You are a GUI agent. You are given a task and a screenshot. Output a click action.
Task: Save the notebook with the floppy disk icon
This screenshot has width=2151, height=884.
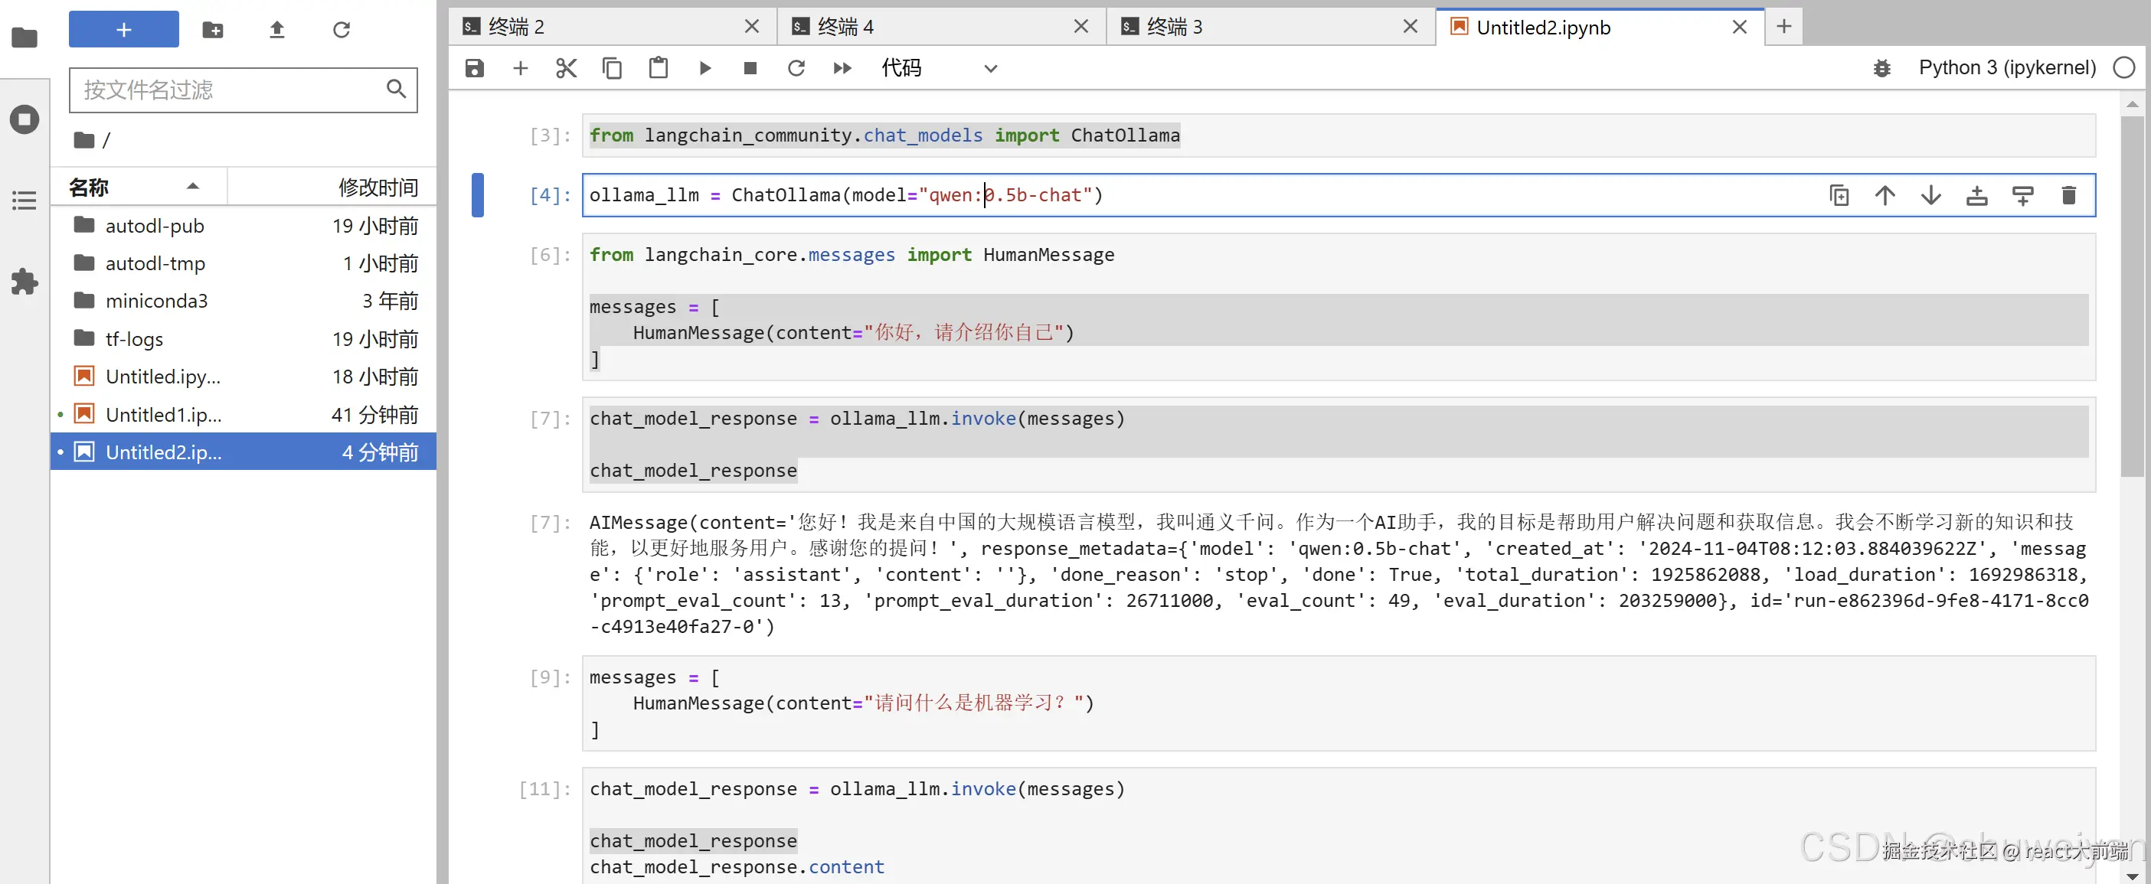474,68
